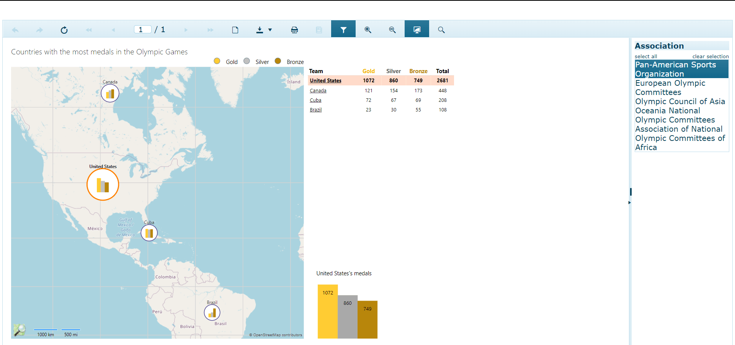Zoom in on the report
735x345 pixels.
368,30
